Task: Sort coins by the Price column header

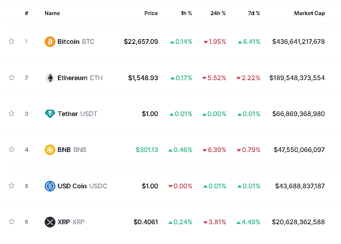Action: coord(151,13)
